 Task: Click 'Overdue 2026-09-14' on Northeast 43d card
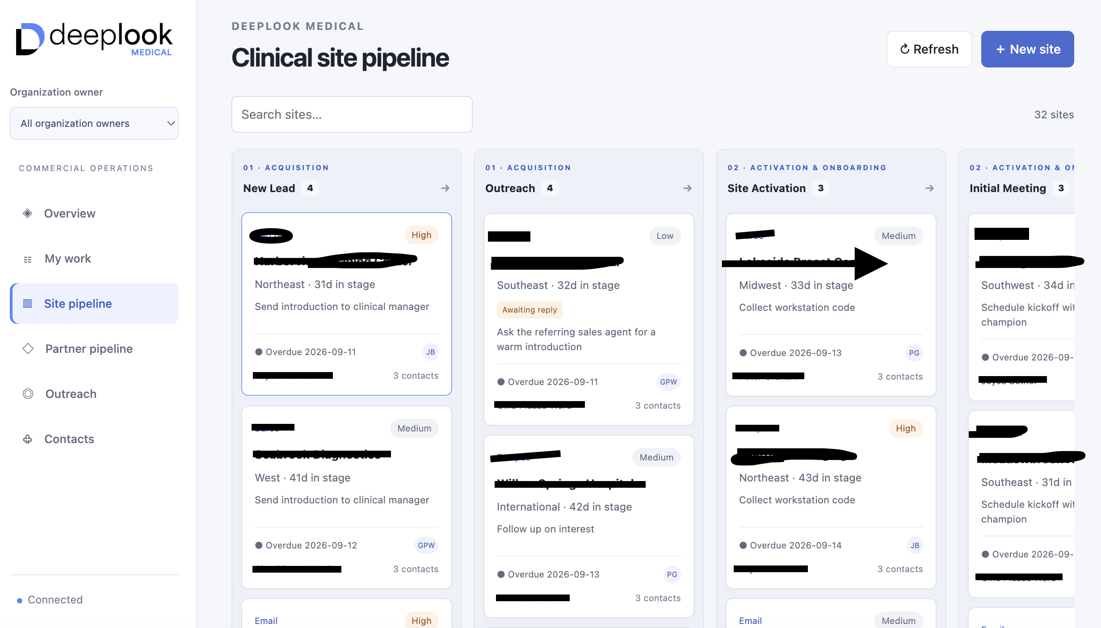pyautogui.click(x=790, y=545)
